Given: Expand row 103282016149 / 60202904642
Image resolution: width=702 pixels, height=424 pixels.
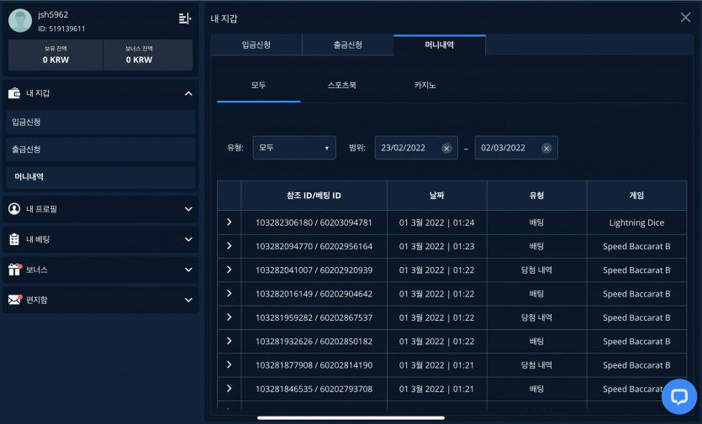Looking at the screenshot, I should (230, 293).
